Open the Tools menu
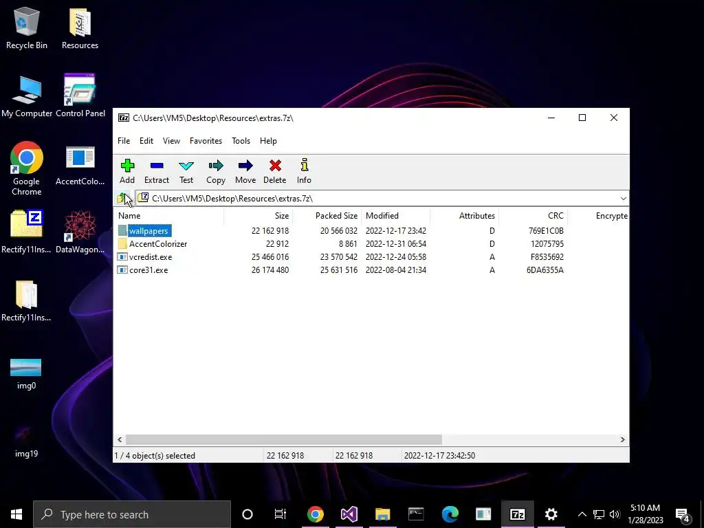704x528 pixels. 241,141
